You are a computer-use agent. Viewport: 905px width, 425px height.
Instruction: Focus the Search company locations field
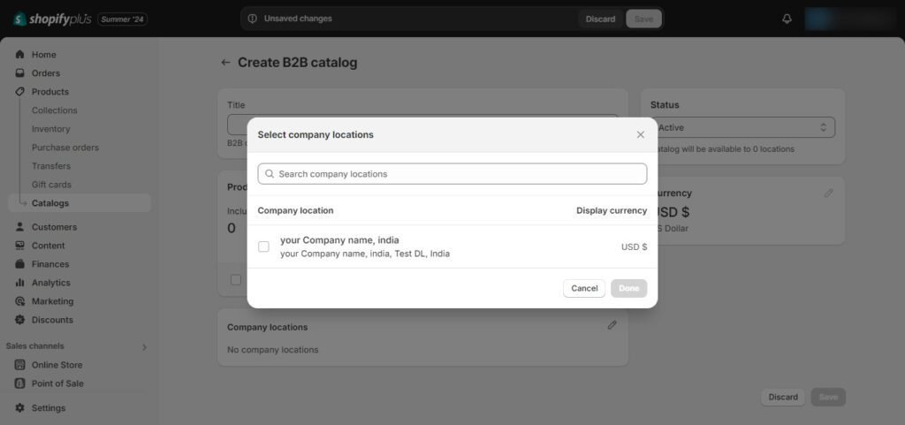[x=452, y=173]
